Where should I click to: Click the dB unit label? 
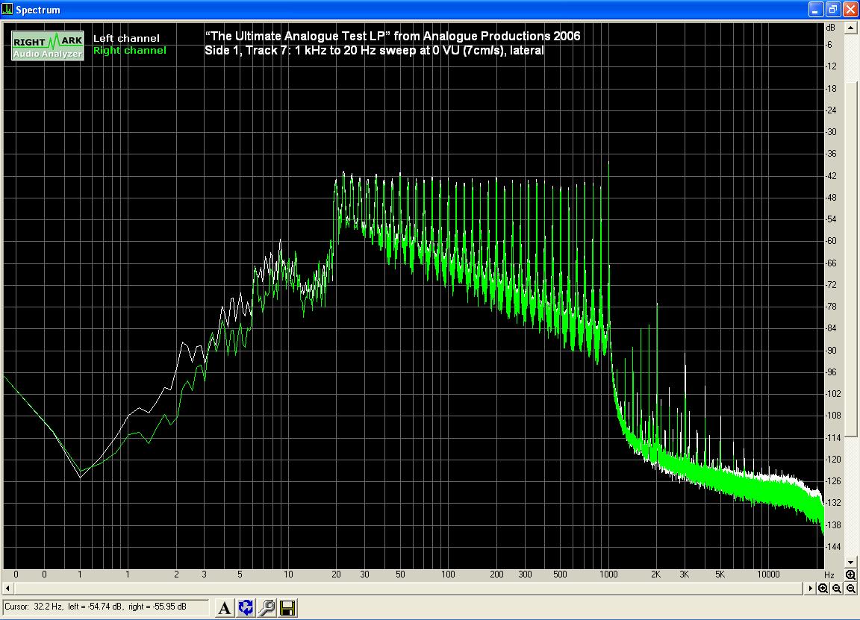coord(830,28)
